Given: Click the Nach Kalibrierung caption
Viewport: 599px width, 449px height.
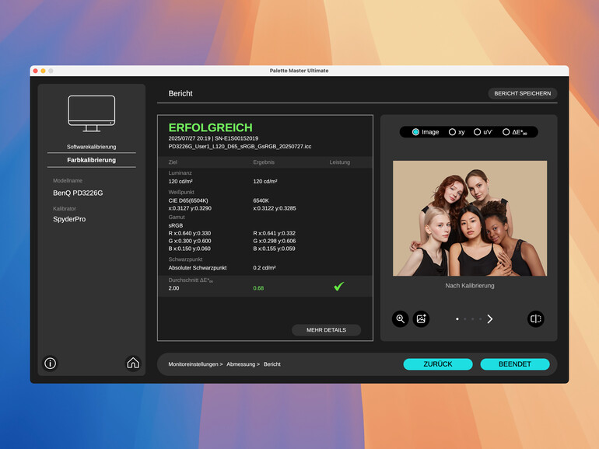Looking at the screenshot, I should [x=470, y=285].
